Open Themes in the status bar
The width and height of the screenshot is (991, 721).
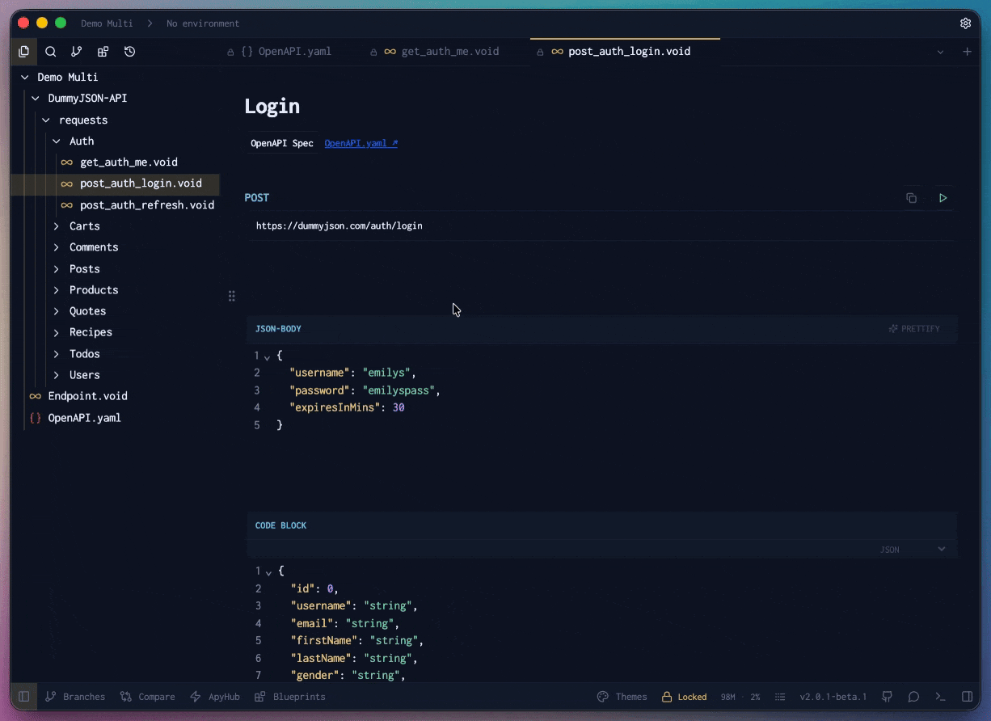(x=622, y=697)
